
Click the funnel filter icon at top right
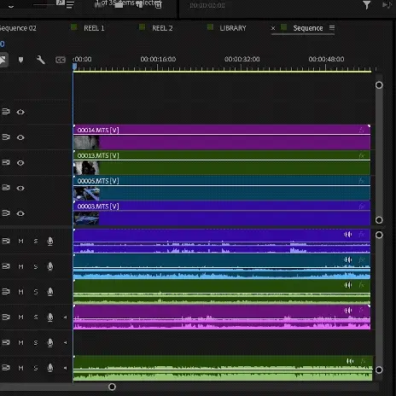click(366, 5)
